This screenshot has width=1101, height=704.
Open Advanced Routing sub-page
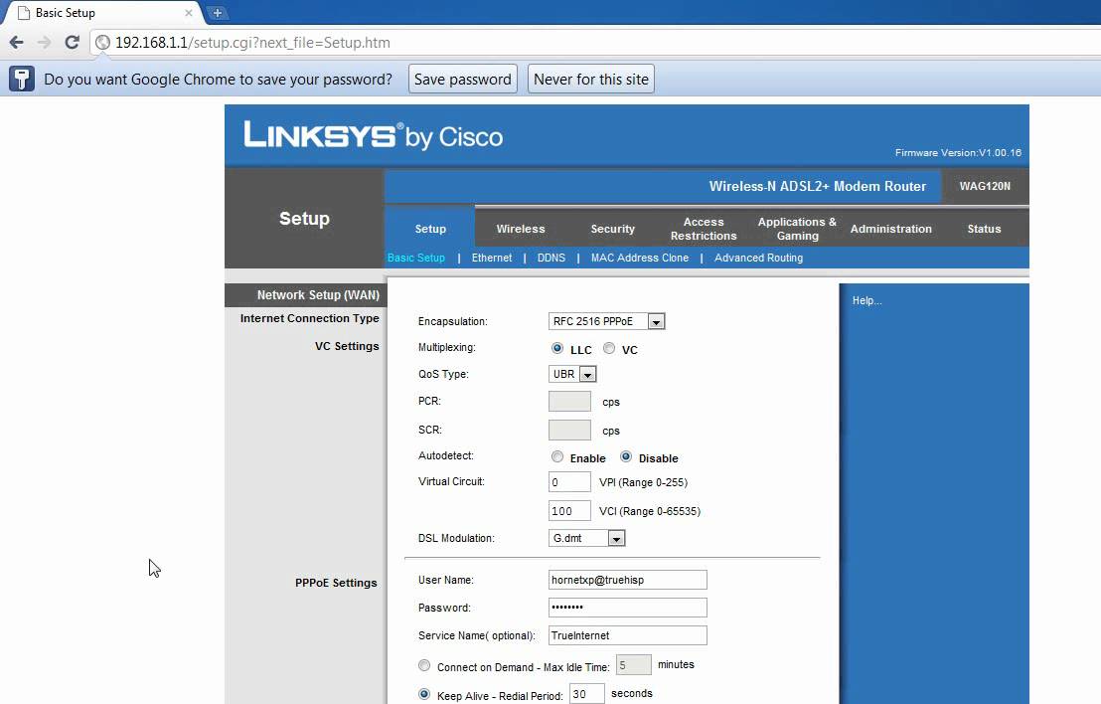click(x=758, y=258)
